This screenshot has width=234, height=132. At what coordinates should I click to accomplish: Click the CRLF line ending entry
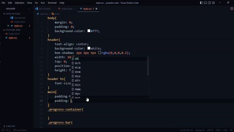click(218, 130)
